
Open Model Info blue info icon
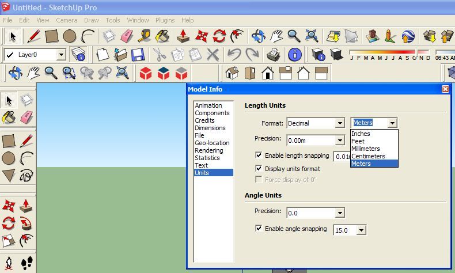[295, 55]
